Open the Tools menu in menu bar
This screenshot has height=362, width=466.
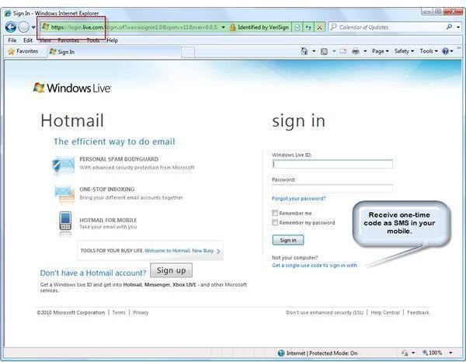click(x=93, y=40)
